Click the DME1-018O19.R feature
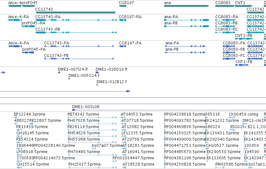266x169 pixels. (x=98, y=72)
